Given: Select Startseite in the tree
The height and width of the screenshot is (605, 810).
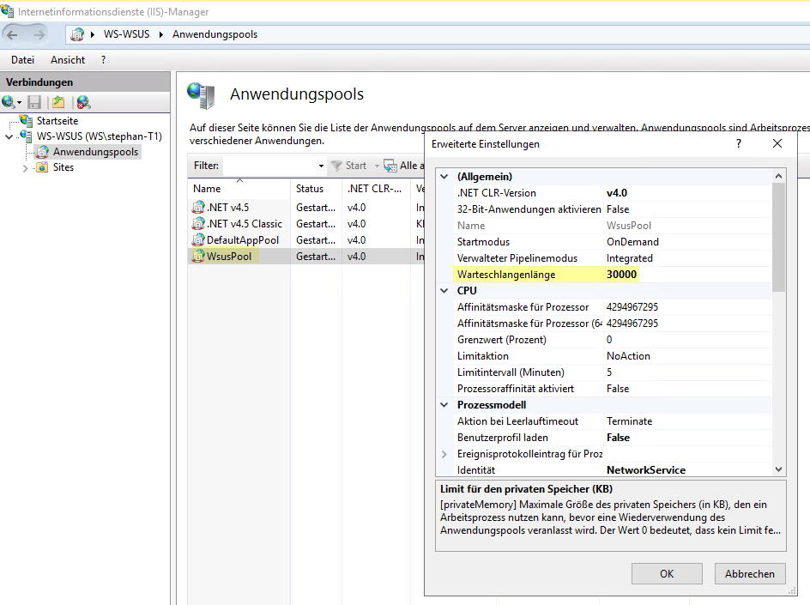Looking at the screenshot, I should point(57,121).
